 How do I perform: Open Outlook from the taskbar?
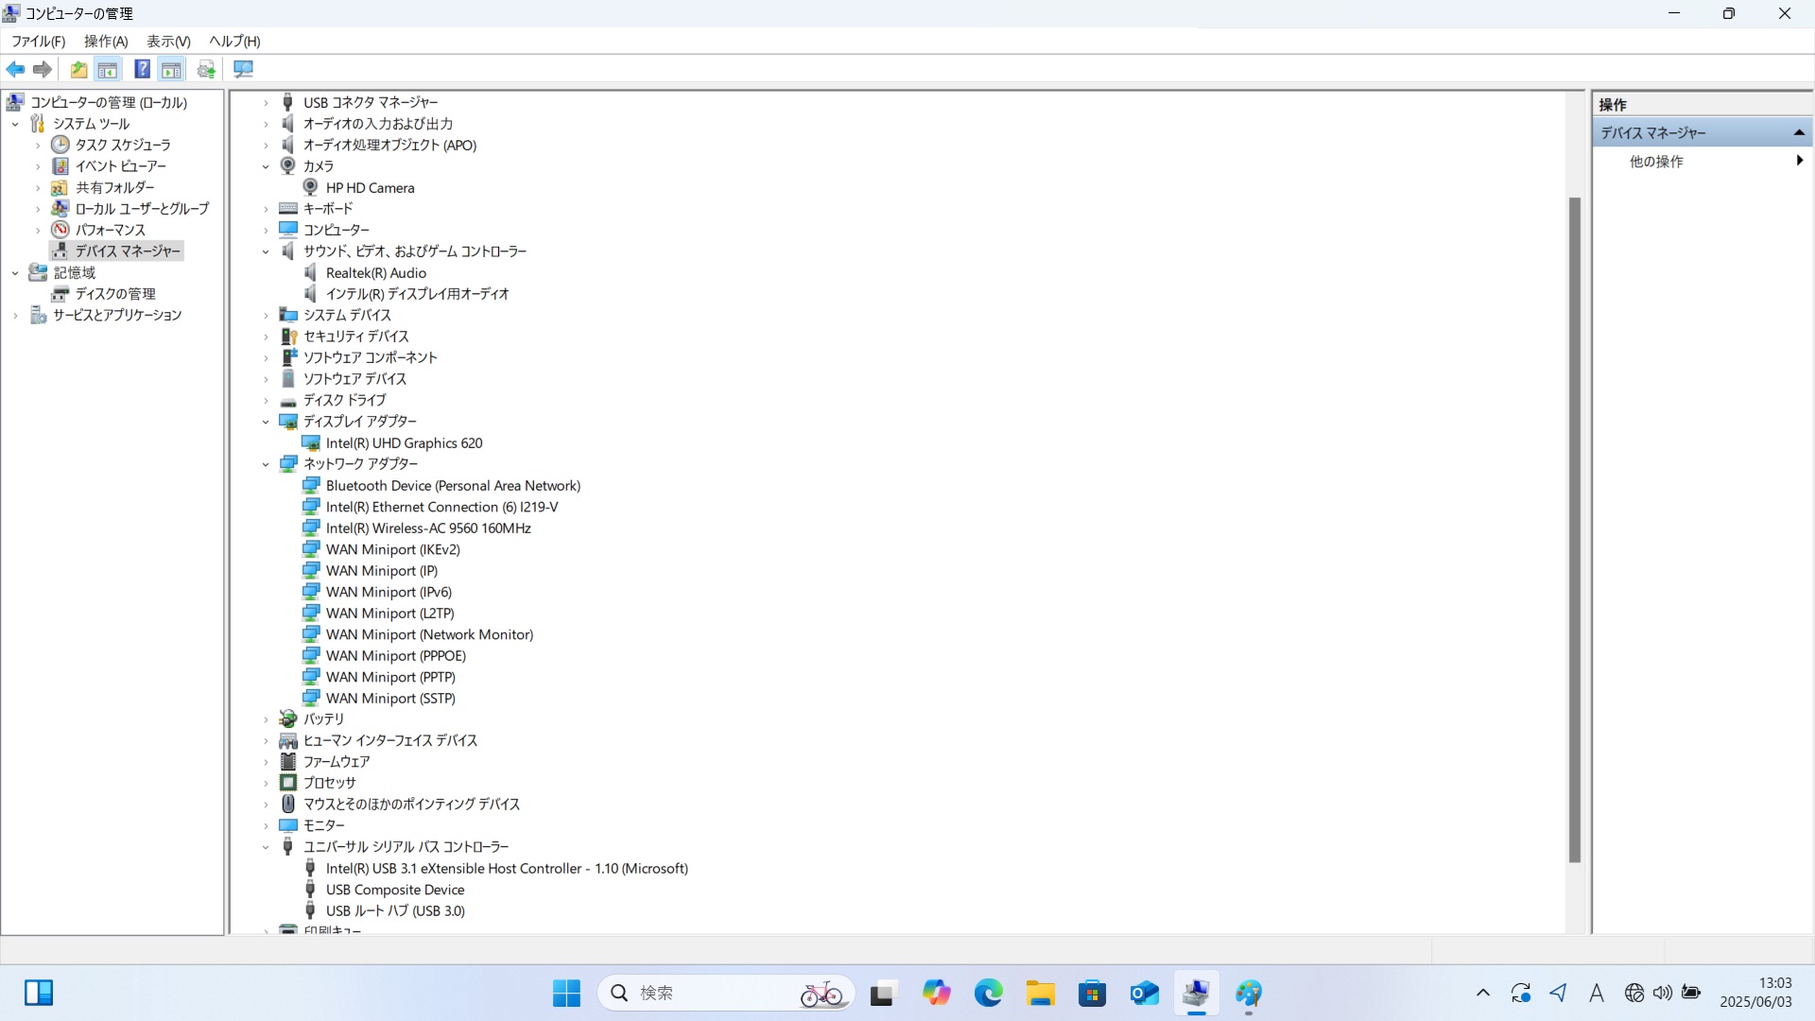coord(1144,993)
